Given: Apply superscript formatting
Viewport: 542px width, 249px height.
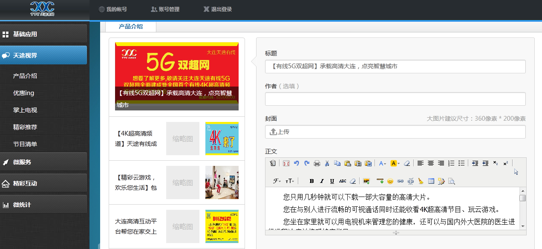Looking at the screenshot, I should coord(506,163).
